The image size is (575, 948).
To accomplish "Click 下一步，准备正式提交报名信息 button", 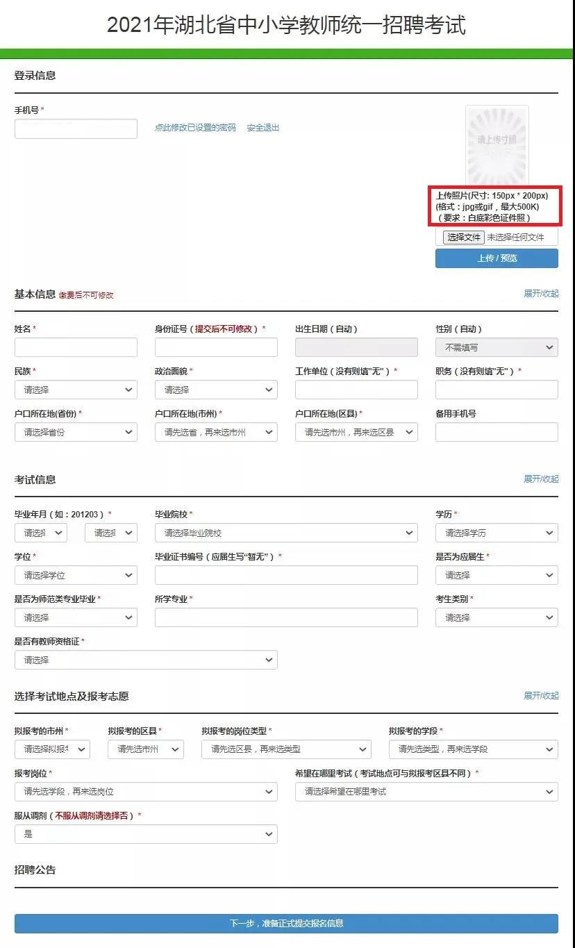I will point(286,923).
